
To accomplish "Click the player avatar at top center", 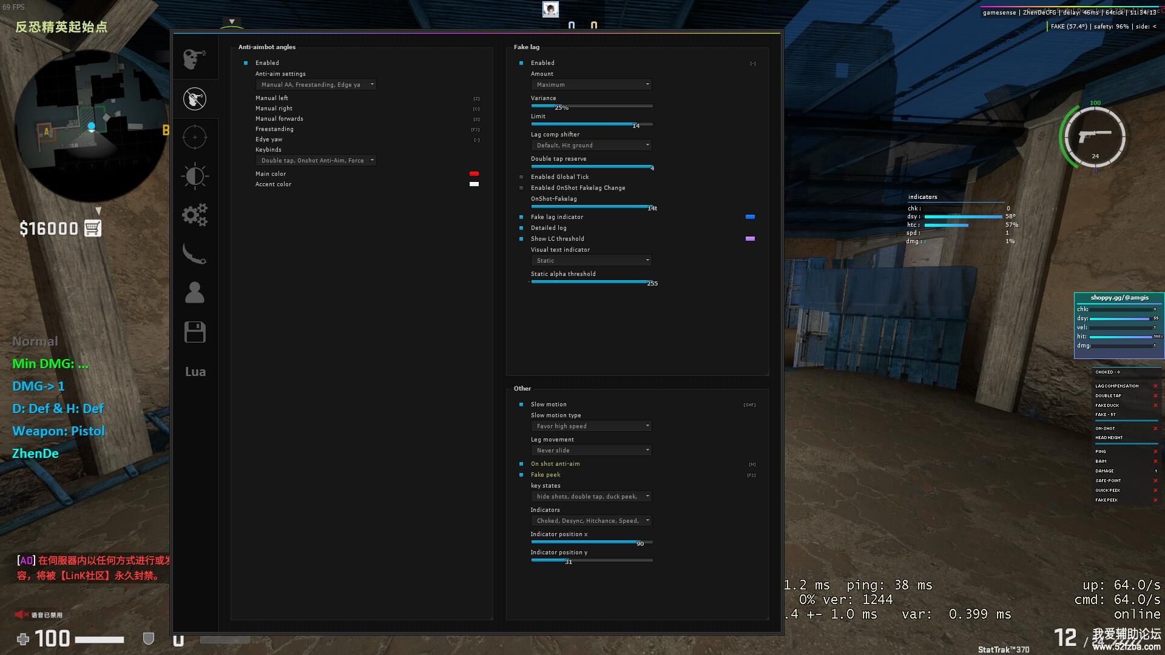I will [550, 9].
